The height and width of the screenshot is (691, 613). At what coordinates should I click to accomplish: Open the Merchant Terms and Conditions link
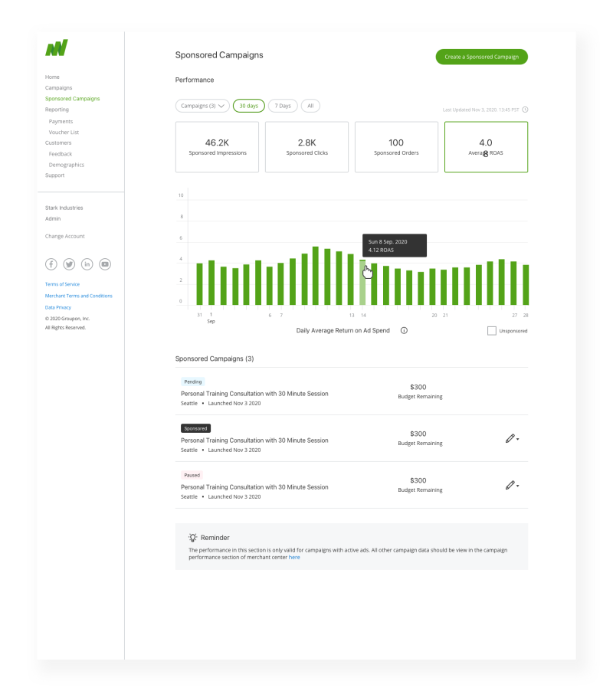pos(78,296)
